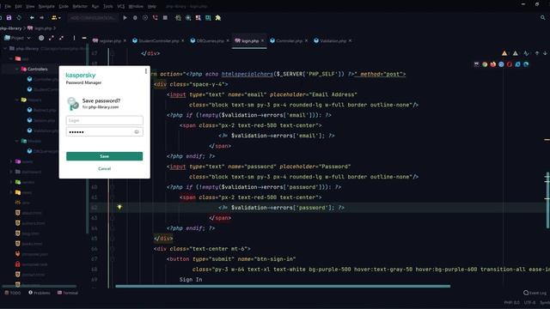This screenshot has width=550, height=309.
Task: Open the Project view dropdown
Action: 17,38
